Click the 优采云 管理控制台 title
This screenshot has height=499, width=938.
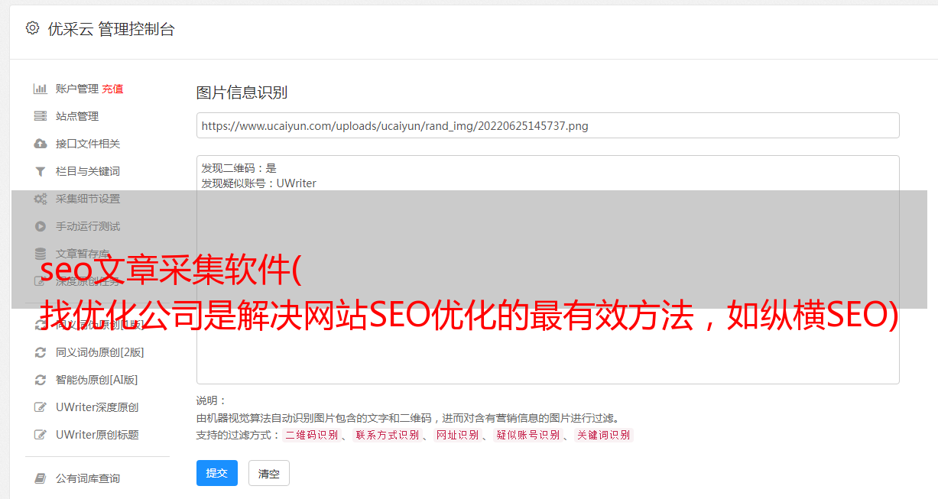pos(111,29)
